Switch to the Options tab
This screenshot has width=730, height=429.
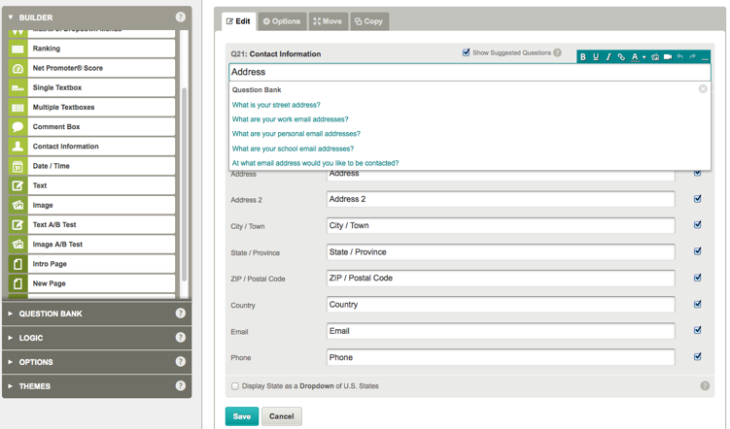click(282, 21)
